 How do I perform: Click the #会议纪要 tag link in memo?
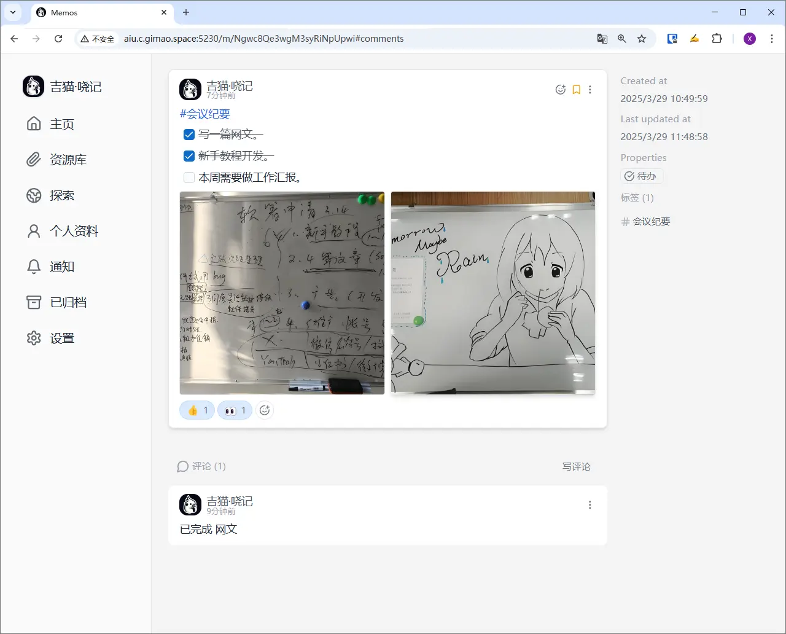pos(205,114)
